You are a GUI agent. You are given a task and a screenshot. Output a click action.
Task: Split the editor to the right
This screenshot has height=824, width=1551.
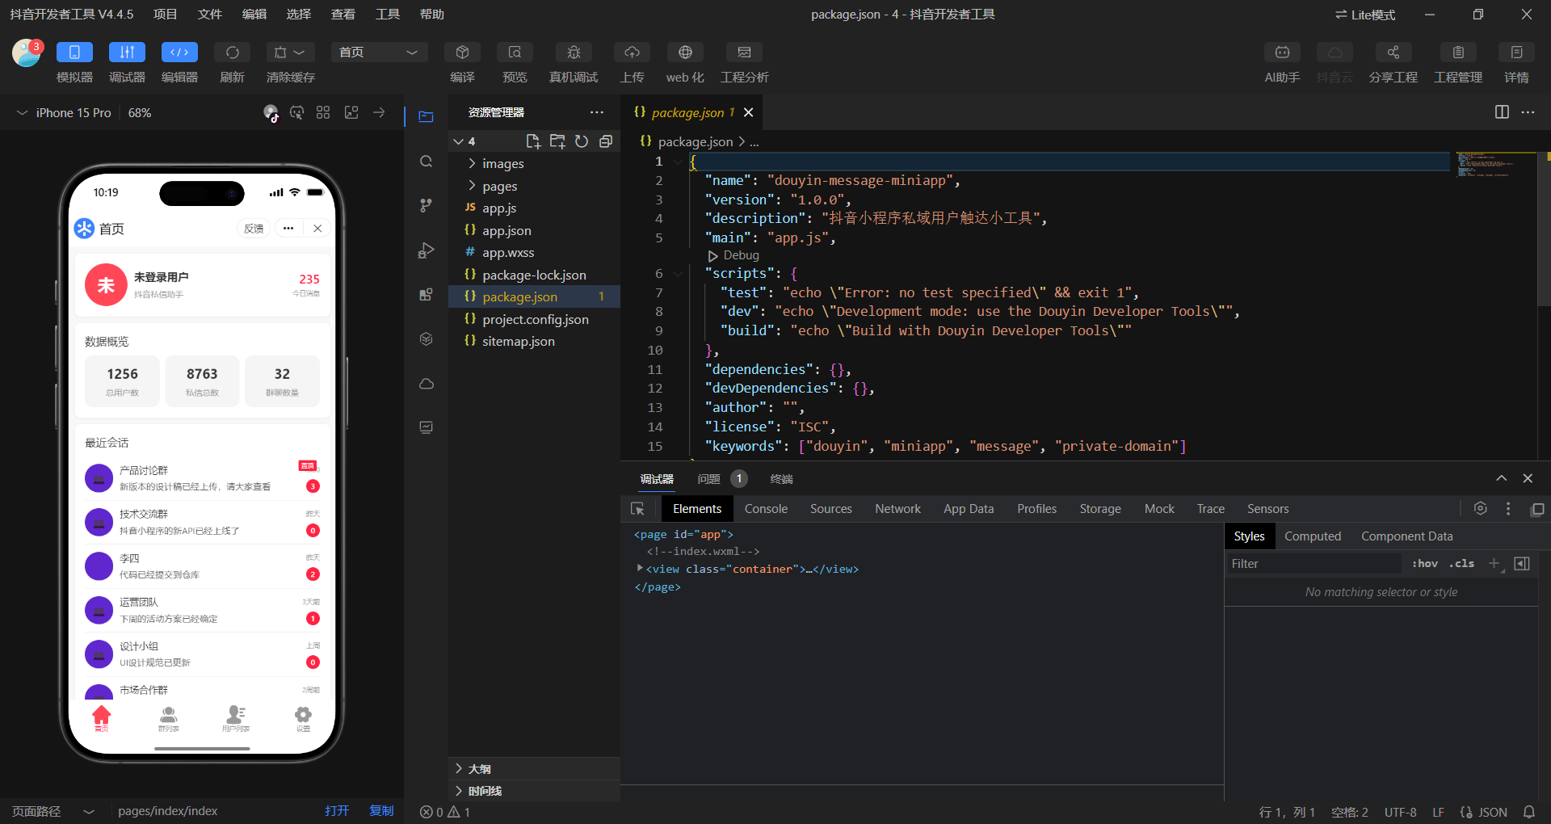coord(1502,112)
